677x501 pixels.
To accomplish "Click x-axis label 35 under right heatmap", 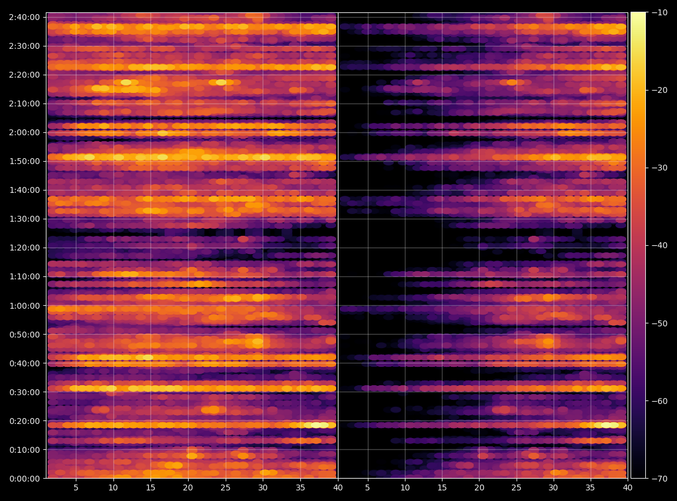I will pos(590,487).
